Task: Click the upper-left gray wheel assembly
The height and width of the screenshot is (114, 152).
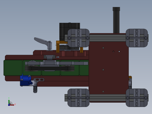Action: [78, 38]
